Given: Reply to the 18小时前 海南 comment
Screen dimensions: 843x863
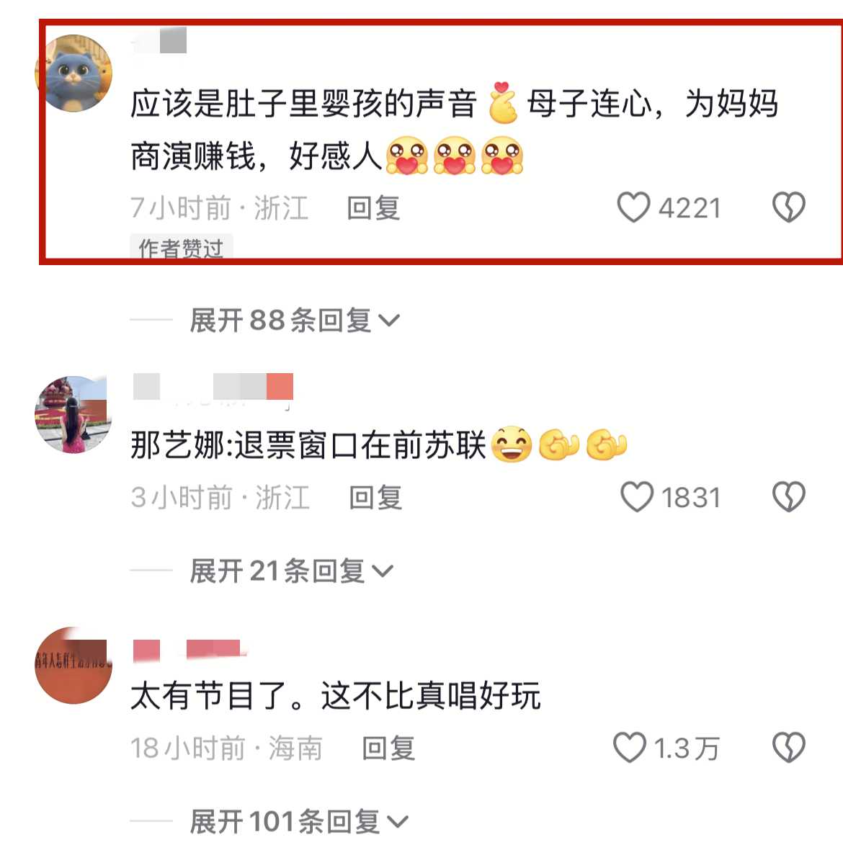Looking at the screenshot, I should pyautogui.click(x=388, y=748).
